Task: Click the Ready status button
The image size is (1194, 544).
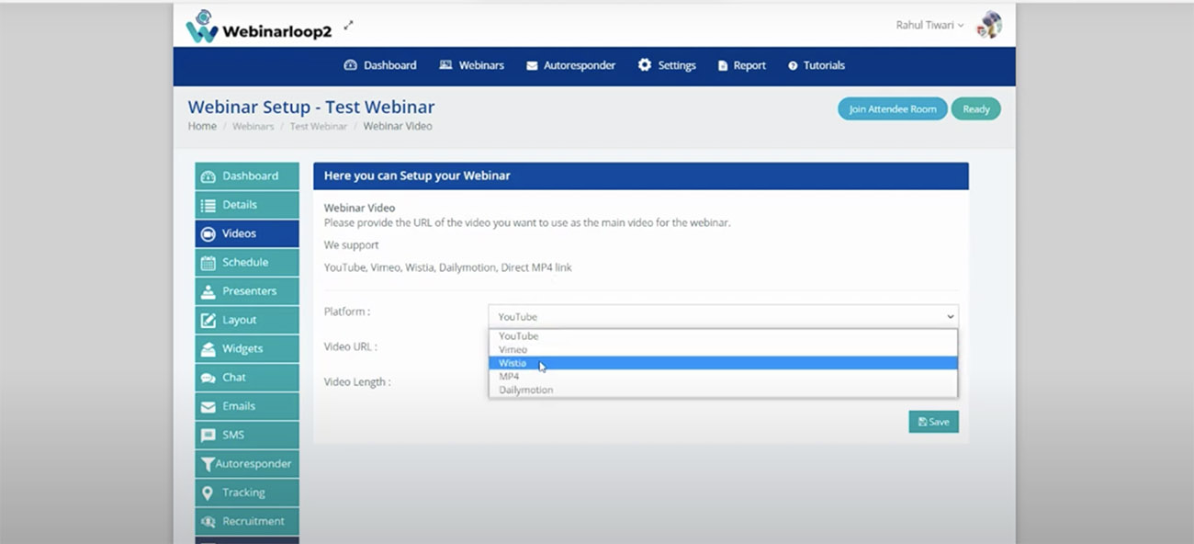Action: coord(976,108)
